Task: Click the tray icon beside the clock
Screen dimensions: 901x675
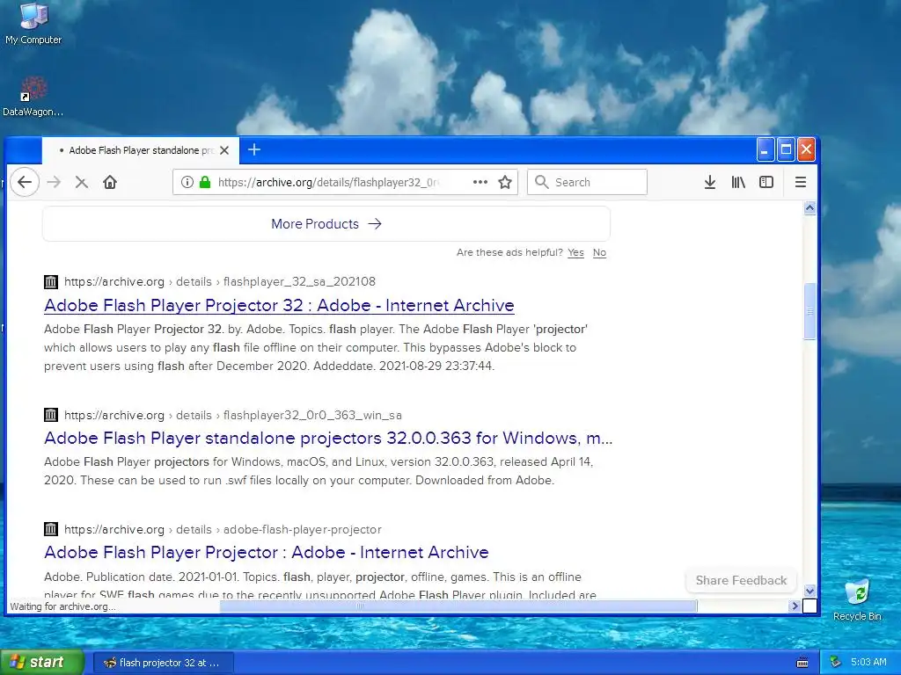Action: (x=836, y=663)
